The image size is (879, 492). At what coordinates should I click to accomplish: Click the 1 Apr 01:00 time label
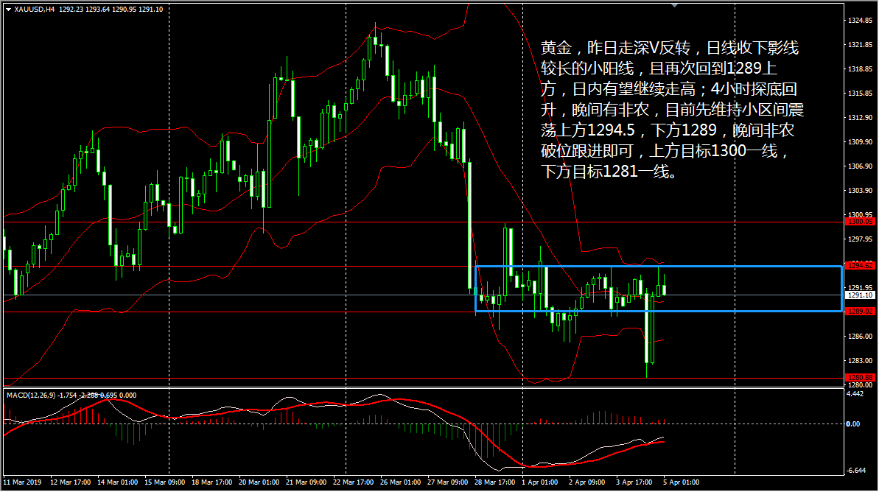(x=539, y=482)
